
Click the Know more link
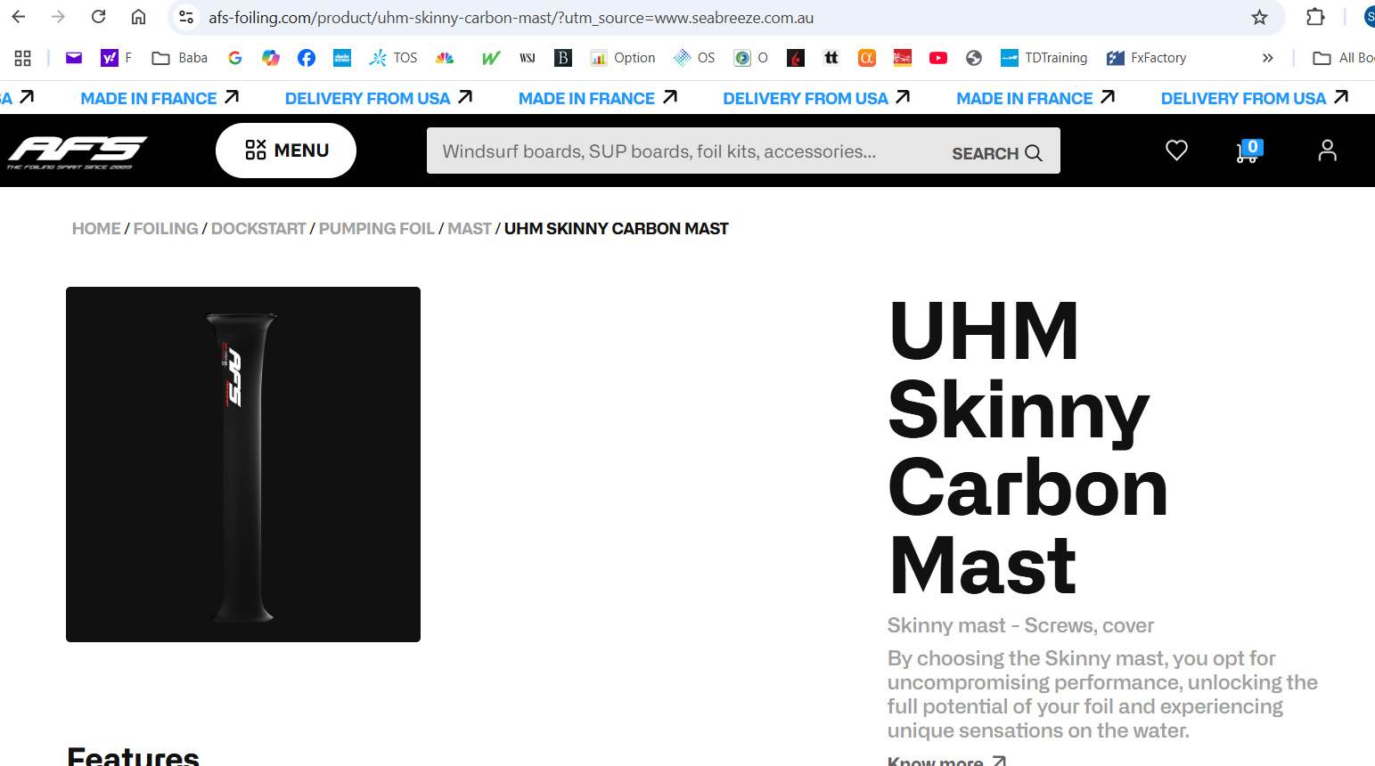click(946, 762)
